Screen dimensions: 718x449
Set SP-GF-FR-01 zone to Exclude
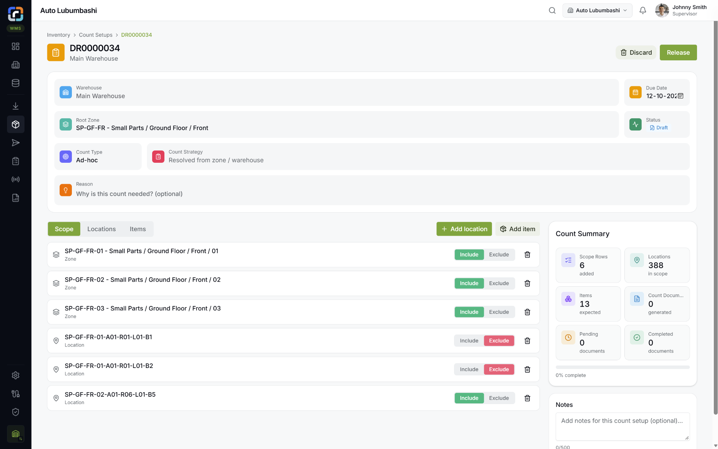pyautogui.click(x=499, y=255)
